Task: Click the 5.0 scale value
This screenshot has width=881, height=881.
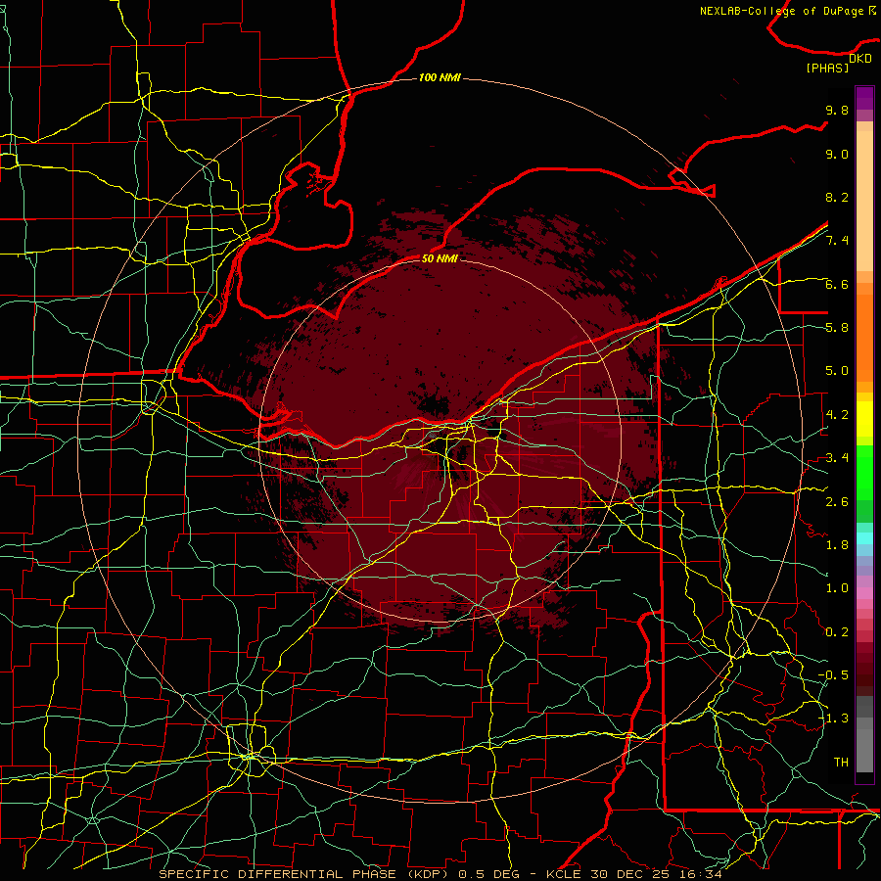Action: (x=837, y=371)
